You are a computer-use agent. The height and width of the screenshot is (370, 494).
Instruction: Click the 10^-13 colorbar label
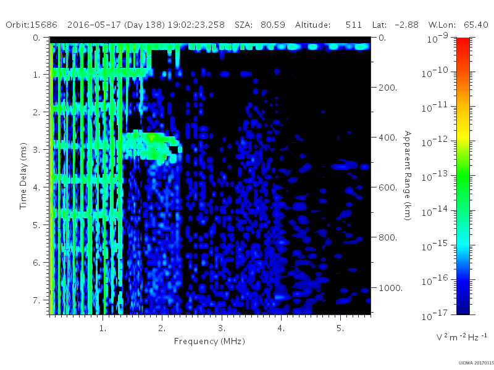coord(435,176)
